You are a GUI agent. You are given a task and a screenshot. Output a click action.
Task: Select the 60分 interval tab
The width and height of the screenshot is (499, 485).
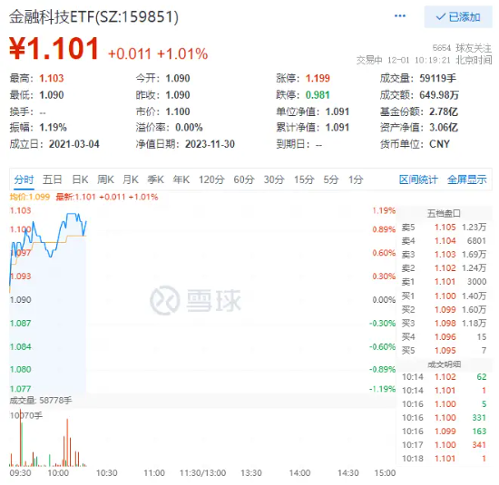244,179
